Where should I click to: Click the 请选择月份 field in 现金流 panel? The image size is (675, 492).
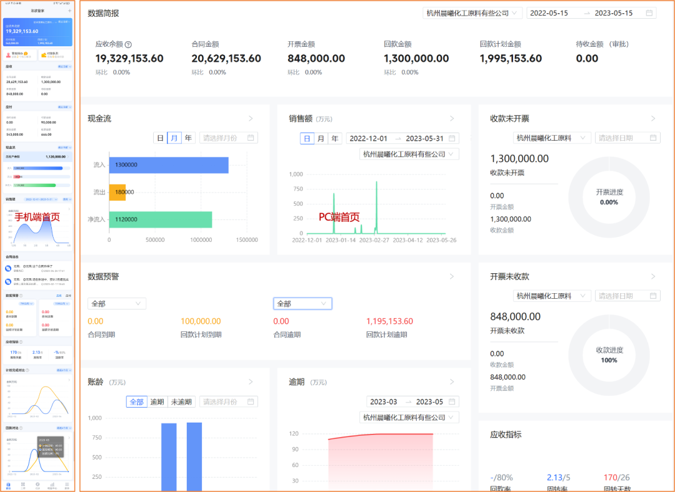[228, 138]
